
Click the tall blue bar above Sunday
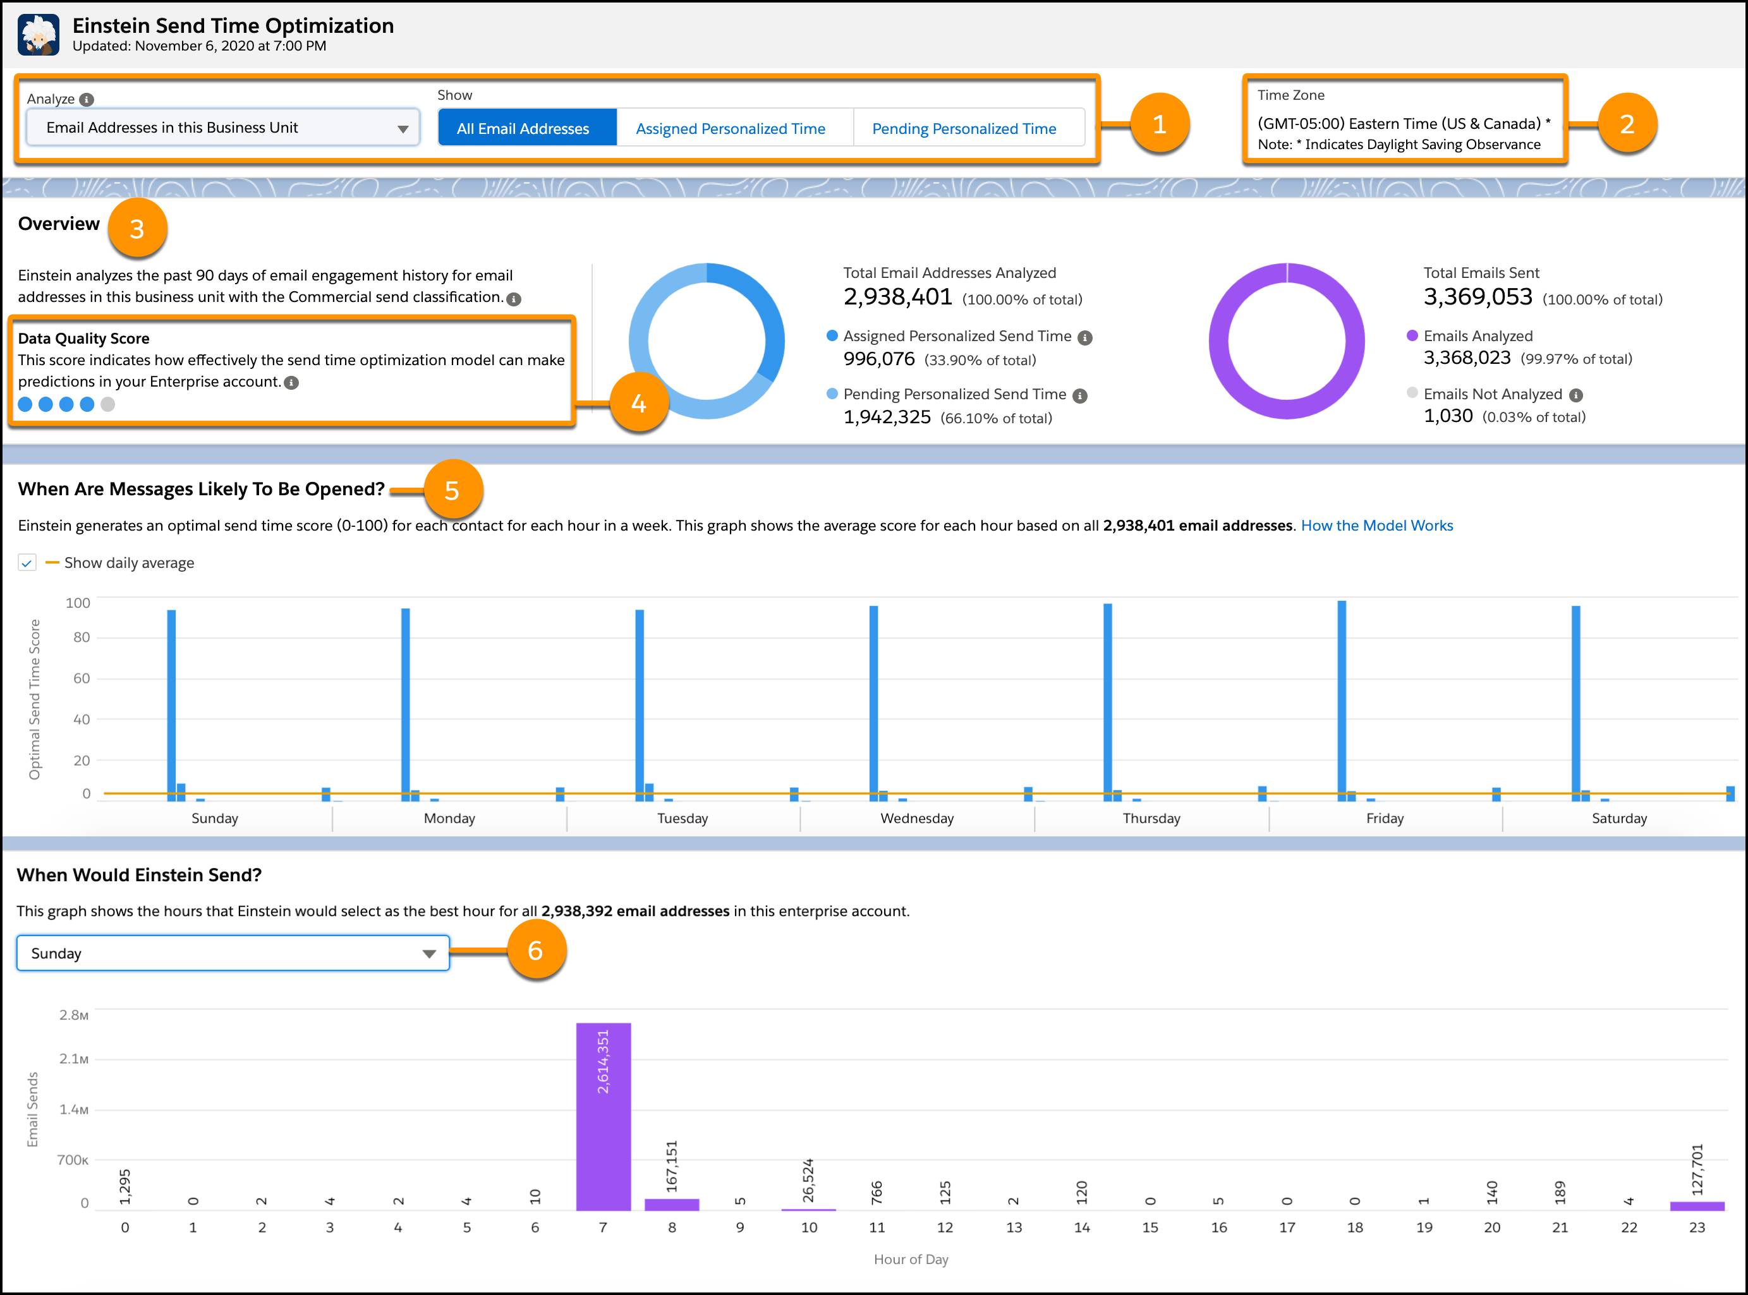click(172, 706)
